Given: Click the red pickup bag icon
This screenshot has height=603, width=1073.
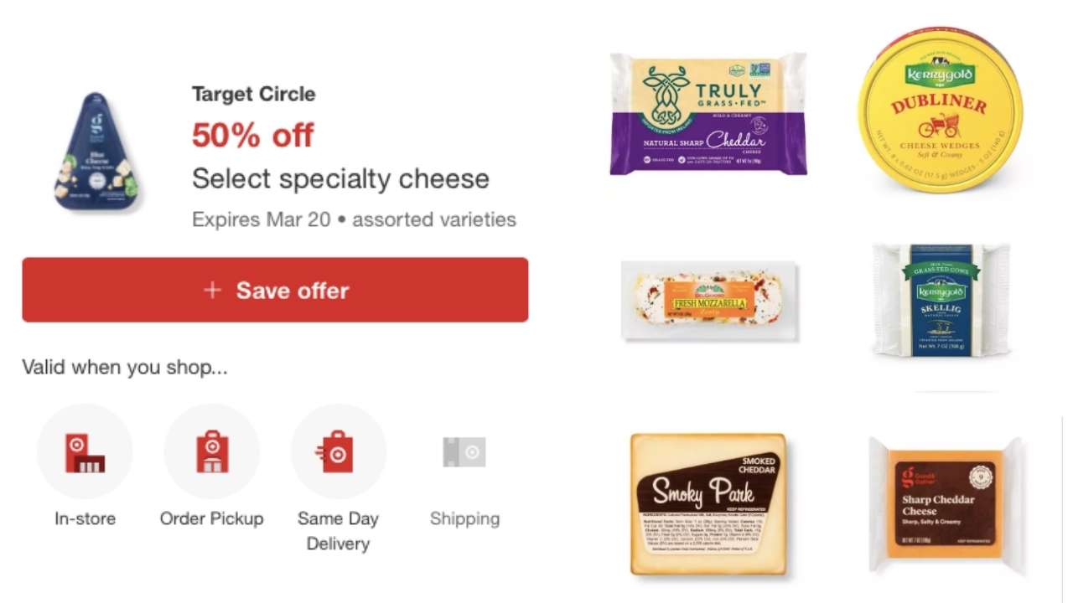Looking at the screenshot, I should pyautogui.click(x=212, y=451).
